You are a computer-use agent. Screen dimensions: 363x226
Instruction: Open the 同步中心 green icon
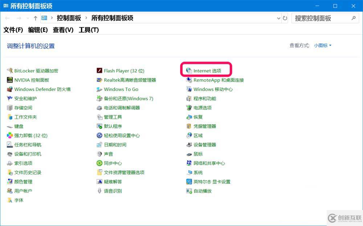pos(99,163)
